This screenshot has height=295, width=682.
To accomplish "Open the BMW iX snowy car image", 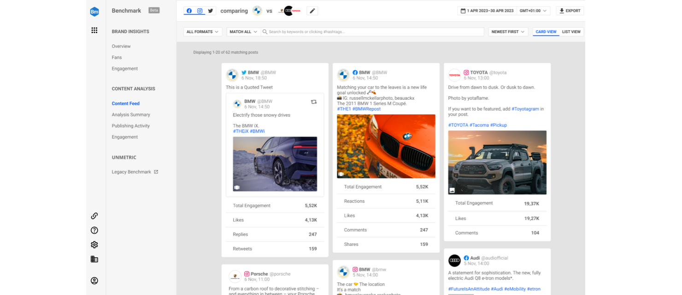I will click(x=275, y=164).
